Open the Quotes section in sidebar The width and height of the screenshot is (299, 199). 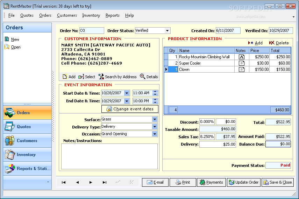(x=27, y=127)
